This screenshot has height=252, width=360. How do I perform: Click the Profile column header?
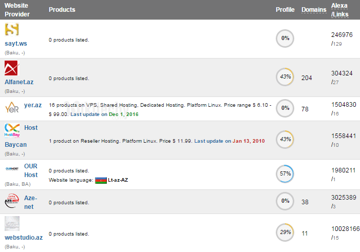[x=285, y=10]
